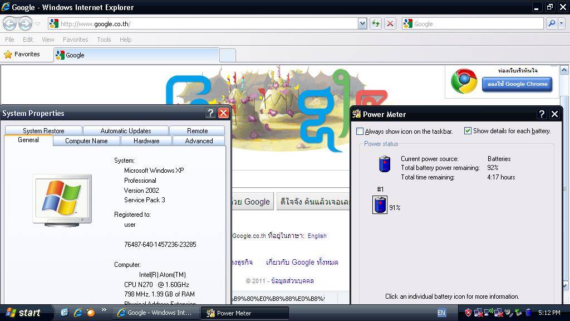Click the search magnifier icon
The height and width of the screenshot is (321, 570).
click(551, 23)
